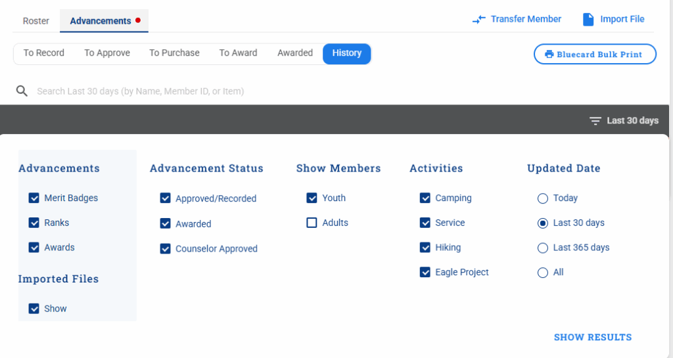Choose the Last 365 days option

(x=543, y=248)
